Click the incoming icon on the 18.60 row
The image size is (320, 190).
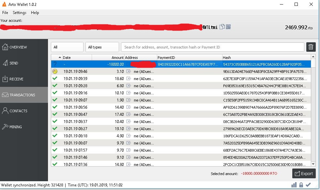(129, 78)
